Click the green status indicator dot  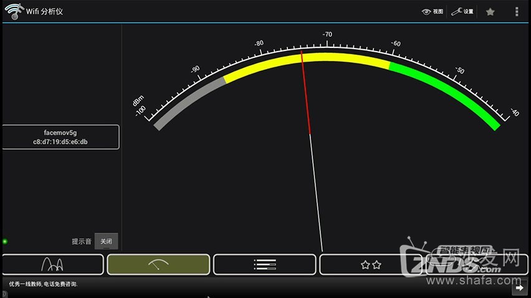5,241
